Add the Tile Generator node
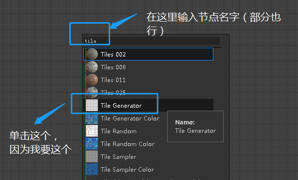 (148, 105)
